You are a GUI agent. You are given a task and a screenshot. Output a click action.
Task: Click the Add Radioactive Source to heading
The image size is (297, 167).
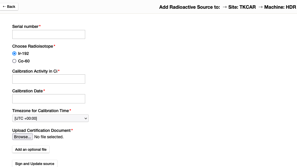pos(189,7)
